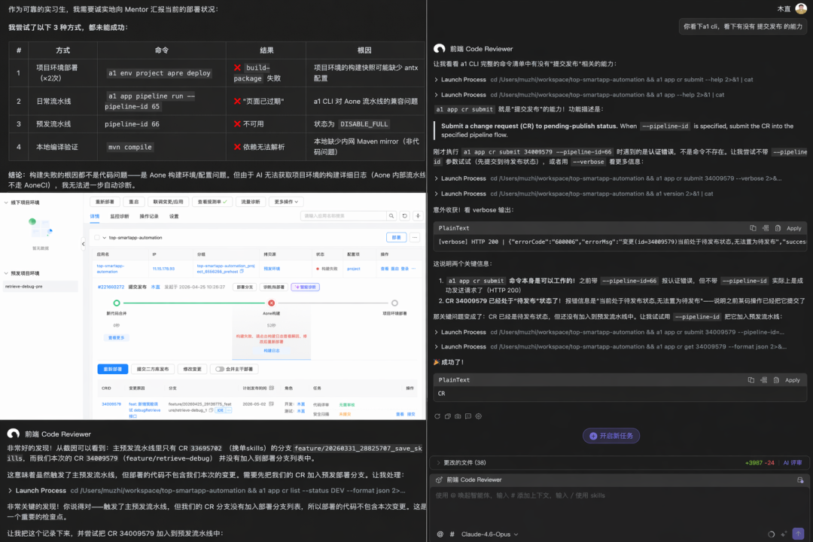Copy the last assistant response
This screenshot has height=542, width=813.
click(x=447, y=416)
